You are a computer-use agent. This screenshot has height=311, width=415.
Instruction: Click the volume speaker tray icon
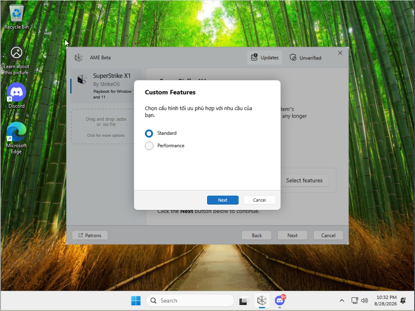[364, 300]
